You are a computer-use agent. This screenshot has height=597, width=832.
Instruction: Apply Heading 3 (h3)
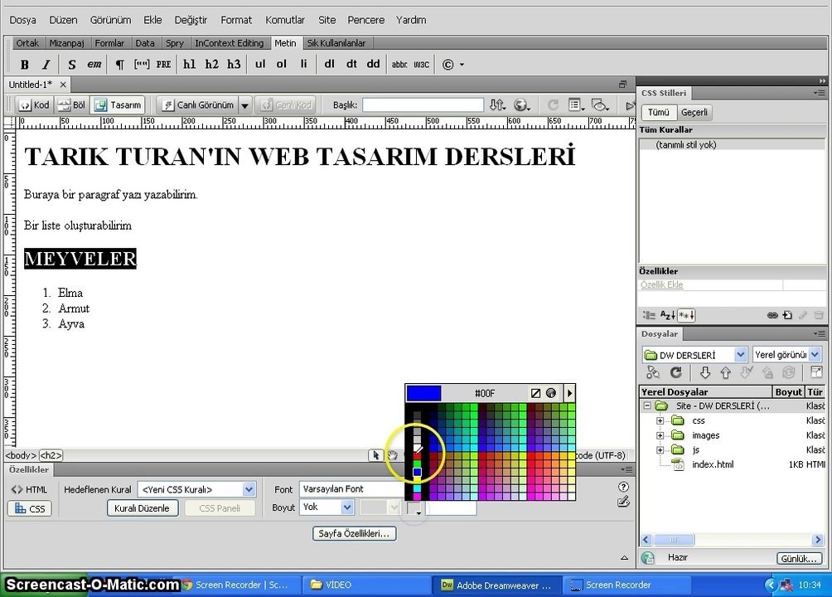click(234, 65)
